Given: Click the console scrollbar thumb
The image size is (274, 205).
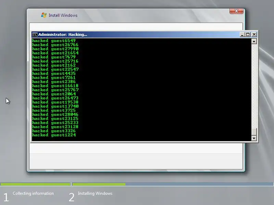Looking at the screenshot, I should coord(254,132).
